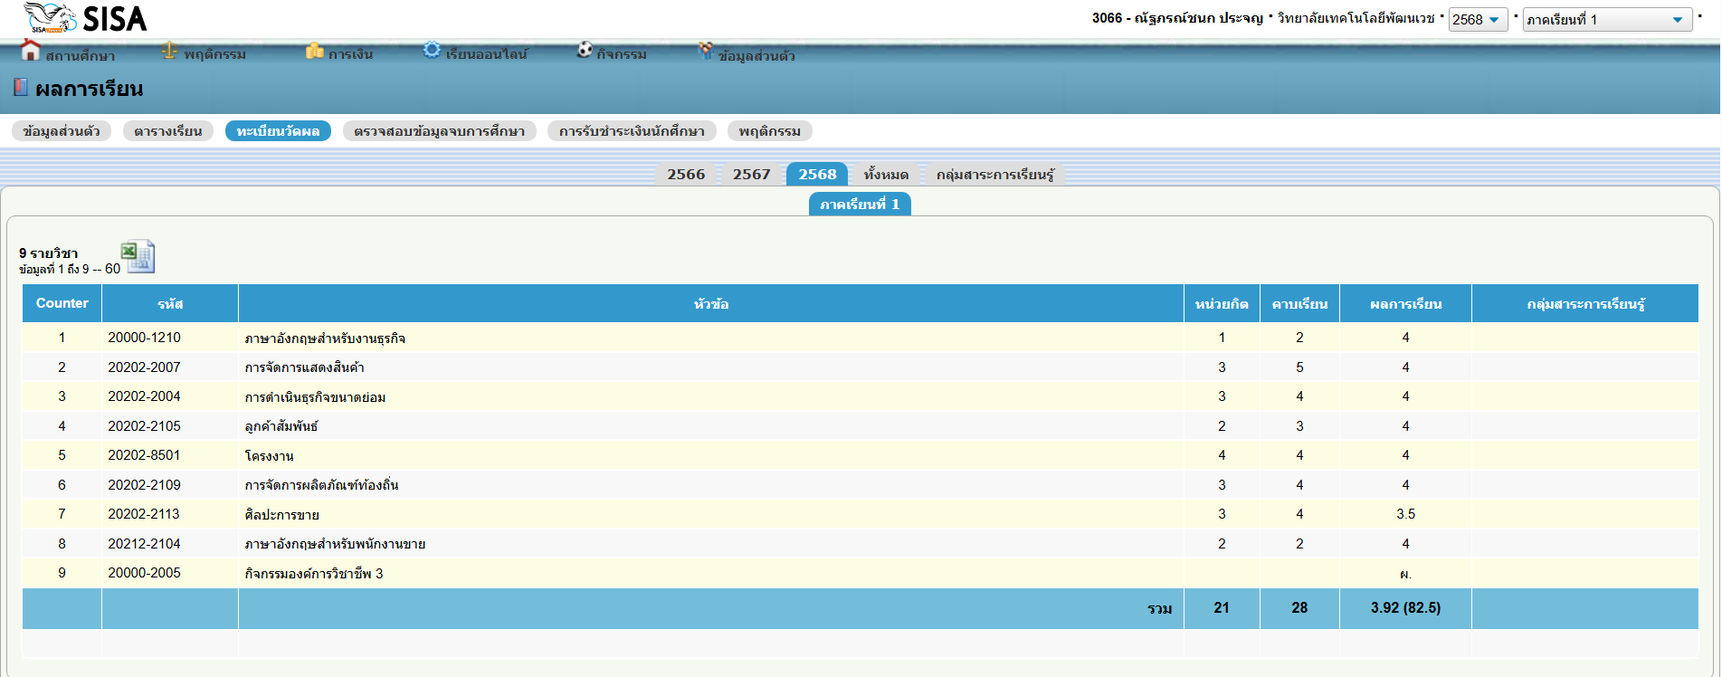Screen dimensions: 1722x677
Task: Show the ทั้งหมด all-years tab
Action: tap(885, 175)
